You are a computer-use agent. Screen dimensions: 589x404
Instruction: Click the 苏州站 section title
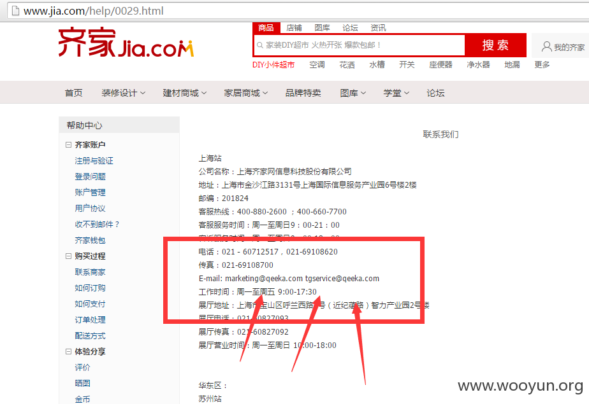210,399
